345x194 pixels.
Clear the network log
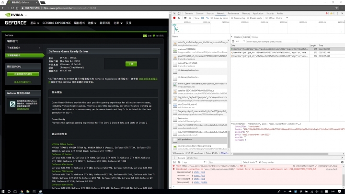pos(179,18)
